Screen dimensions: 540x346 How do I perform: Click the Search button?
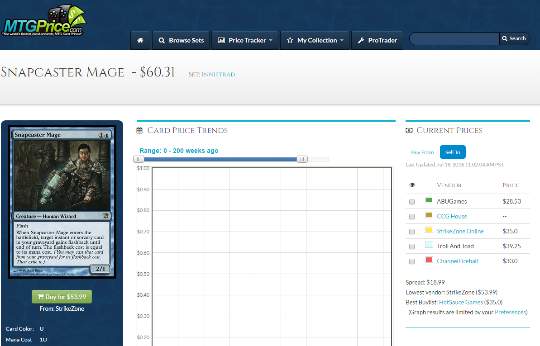tap(514, 38)
